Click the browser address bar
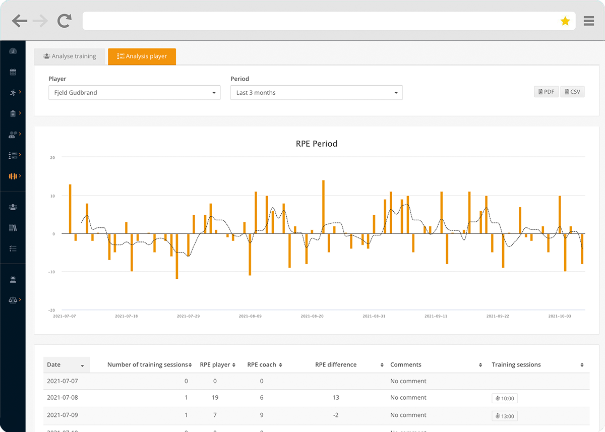 tap(329, 21)
